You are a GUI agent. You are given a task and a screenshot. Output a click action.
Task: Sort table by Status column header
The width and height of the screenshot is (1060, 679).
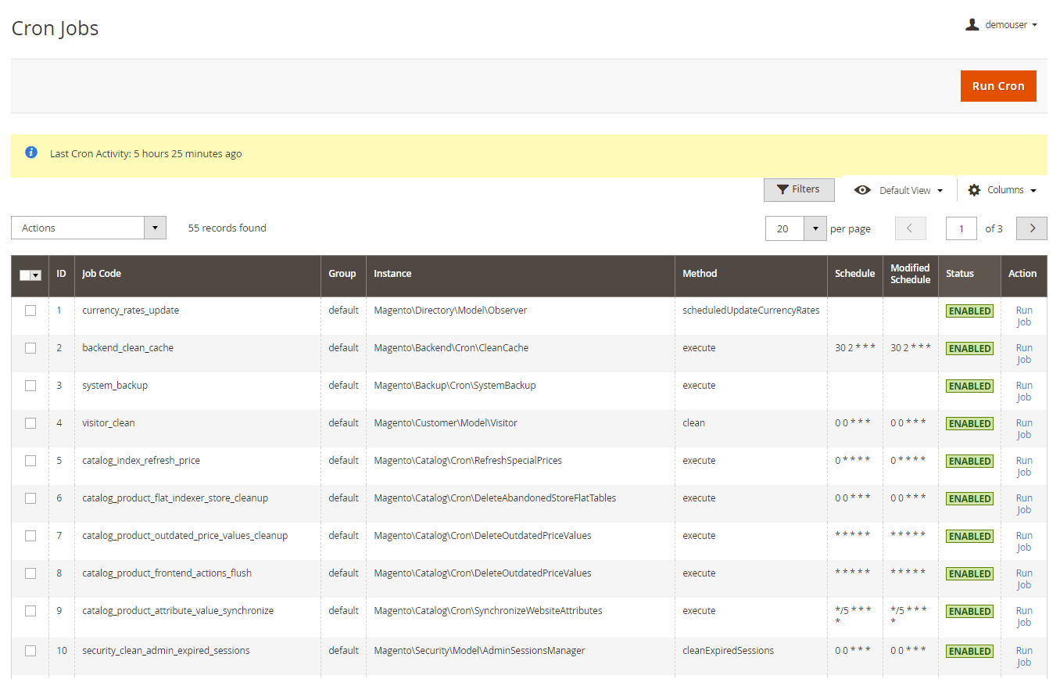pyautogui.click(x=959, y=274)
